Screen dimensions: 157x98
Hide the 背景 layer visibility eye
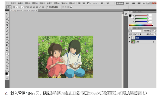[x=129, y=42]
